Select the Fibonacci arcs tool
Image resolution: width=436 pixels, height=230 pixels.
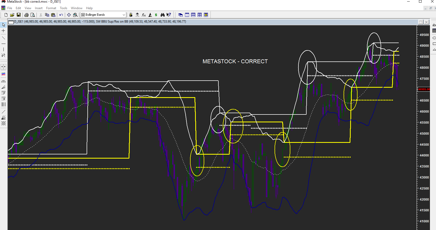(3, 81)
